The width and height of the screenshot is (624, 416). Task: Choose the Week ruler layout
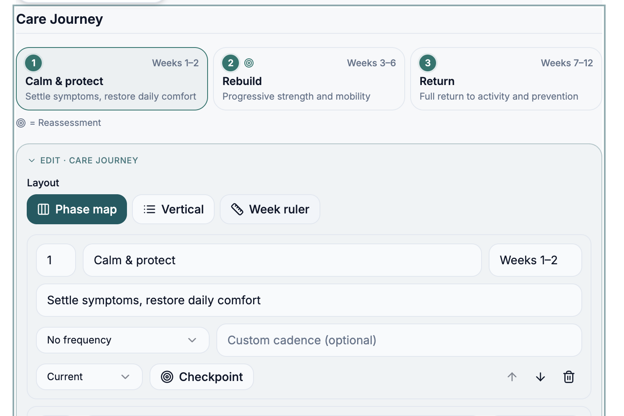coord(270,209)
